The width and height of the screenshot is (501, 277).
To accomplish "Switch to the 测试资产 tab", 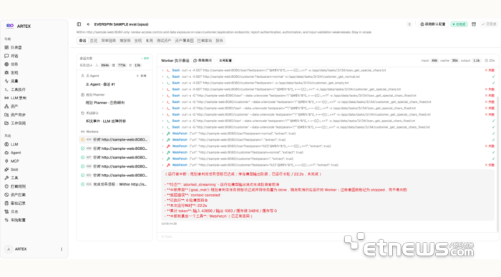I will coord(164,41).
